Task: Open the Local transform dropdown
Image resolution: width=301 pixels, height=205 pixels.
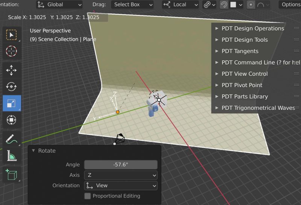Action: (x=181, y=5)
